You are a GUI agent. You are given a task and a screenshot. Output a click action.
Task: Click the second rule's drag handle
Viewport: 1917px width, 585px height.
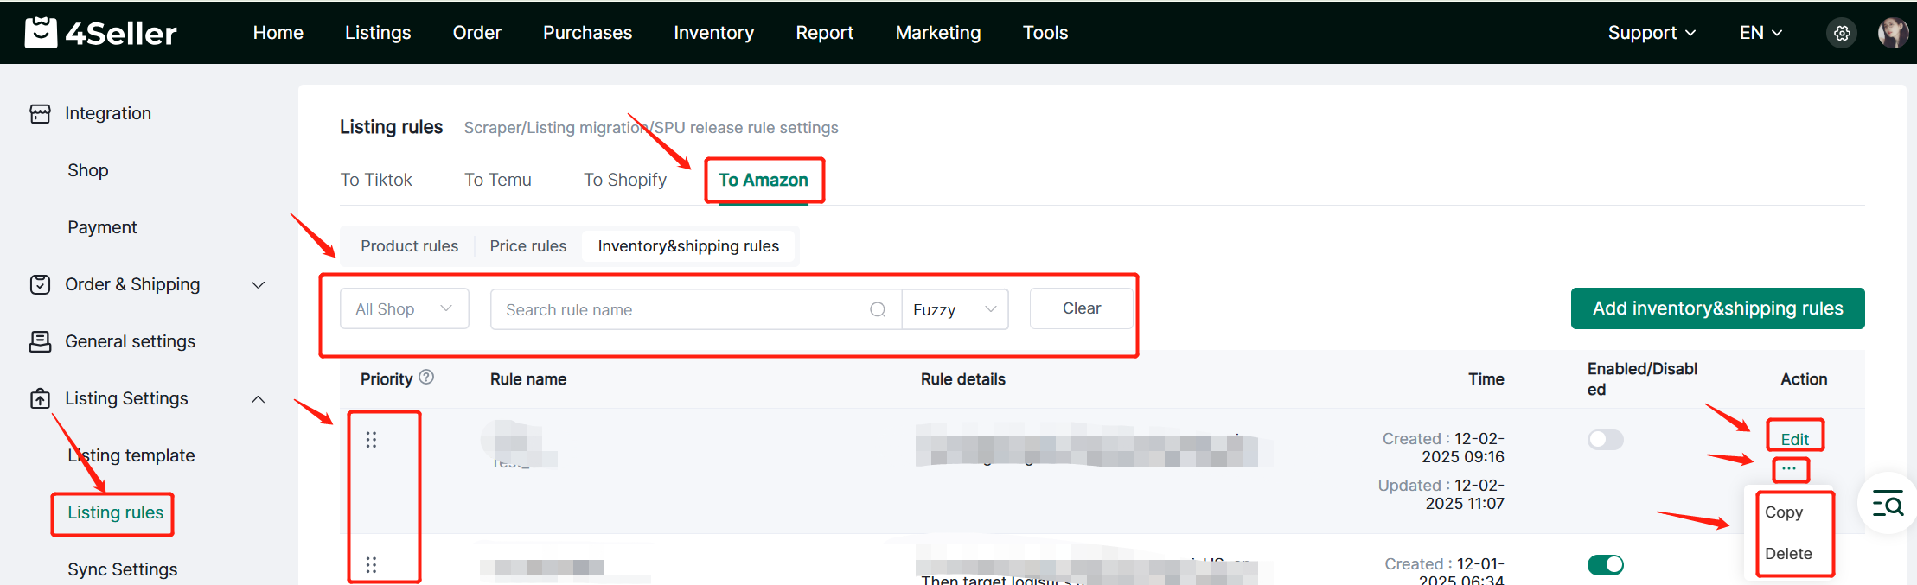coord(371,565)
